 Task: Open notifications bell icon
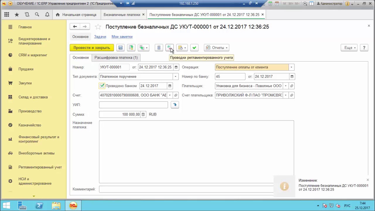point(47,15)
